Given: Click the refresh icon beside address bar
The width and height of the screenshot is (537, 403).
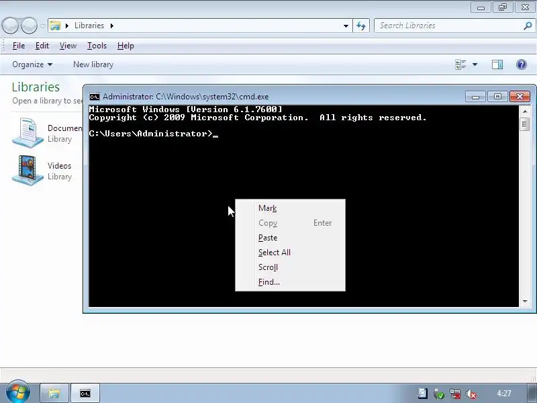Looking at the screenshot, I should click(361, 26).
